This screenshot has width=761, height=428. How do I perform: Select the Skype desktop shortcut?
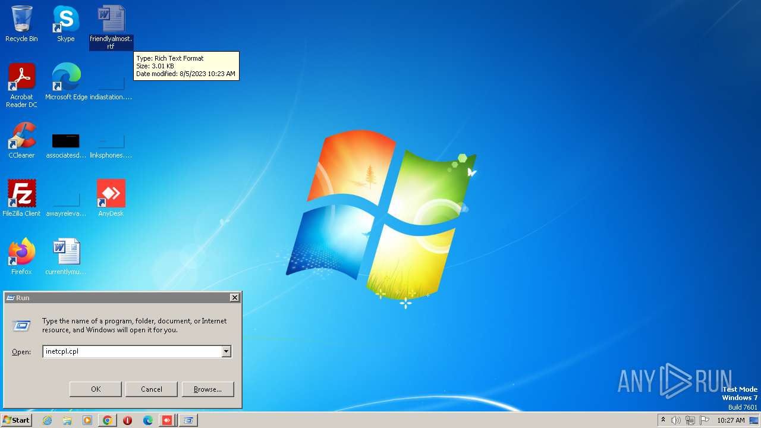point(65,24)
